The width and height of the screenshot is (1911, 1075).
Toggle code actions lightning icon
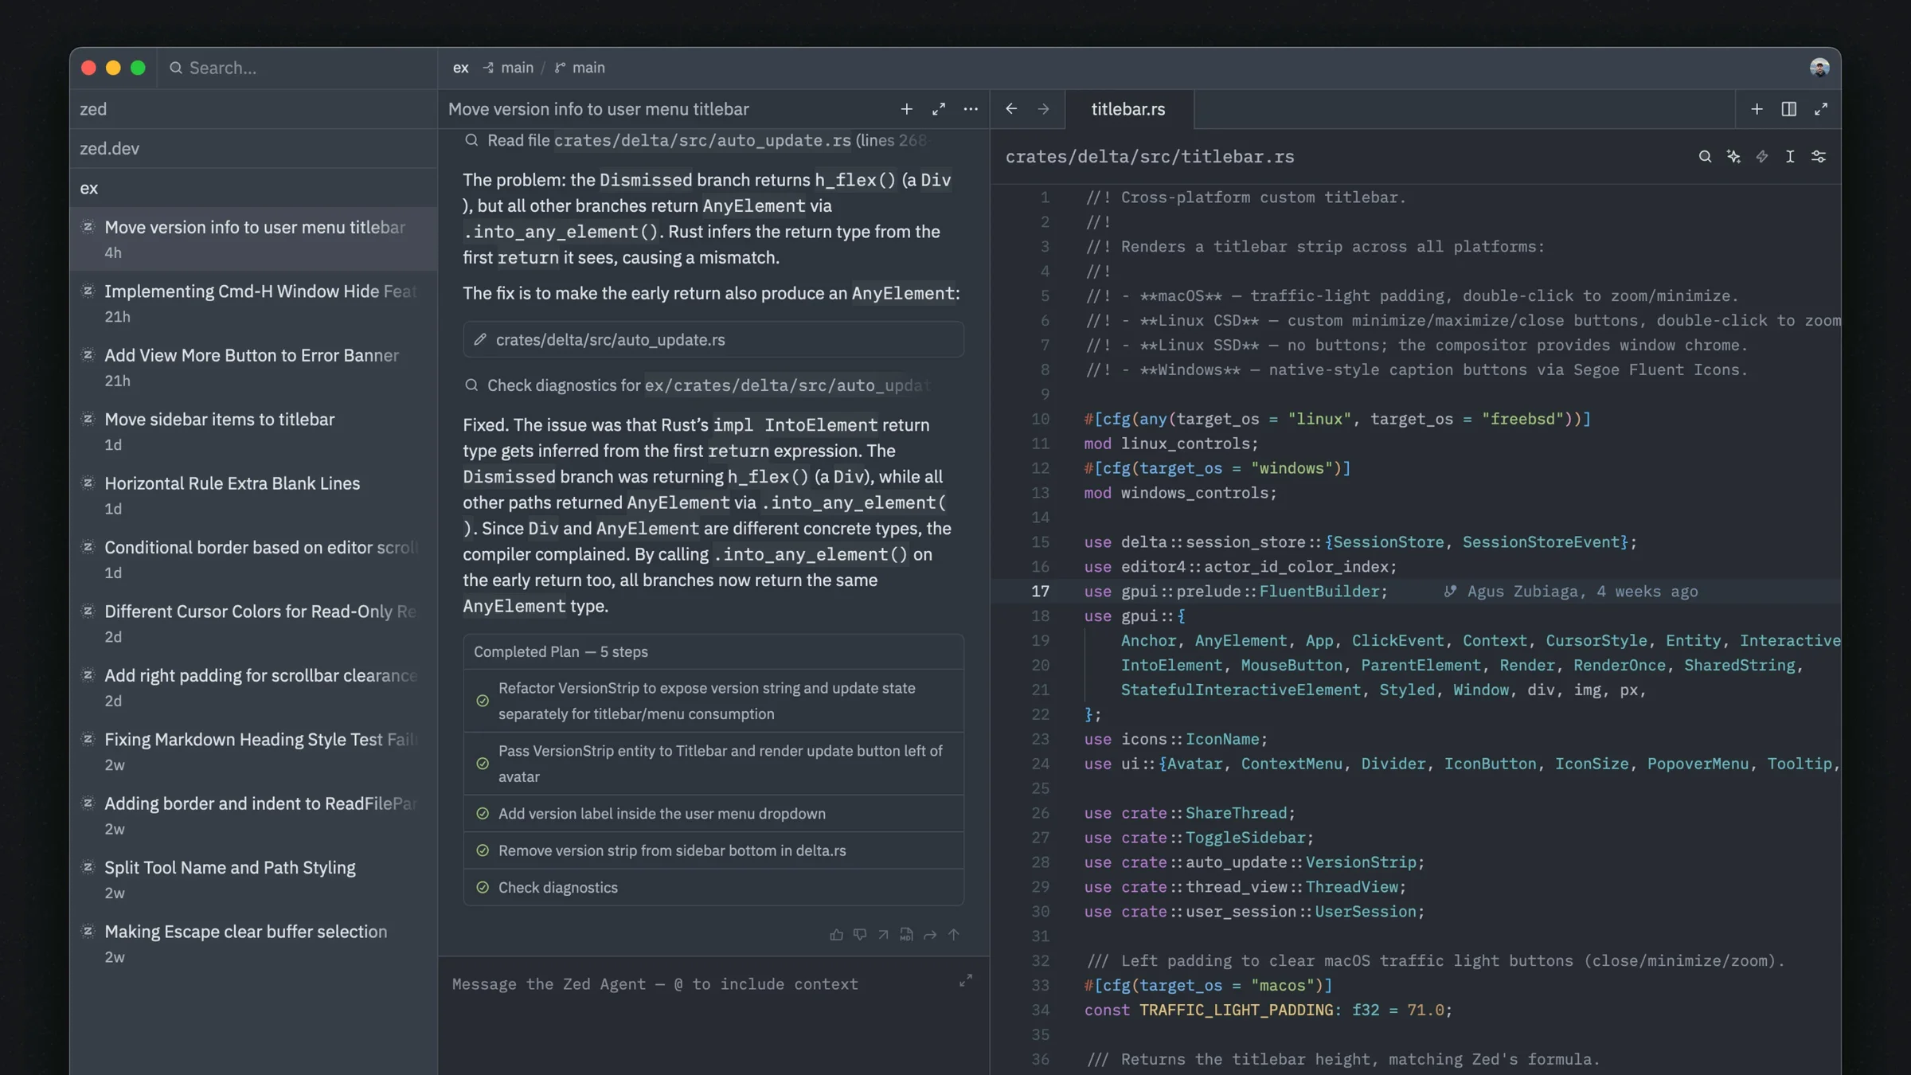pyautogui.click(x=1762, y=157)
